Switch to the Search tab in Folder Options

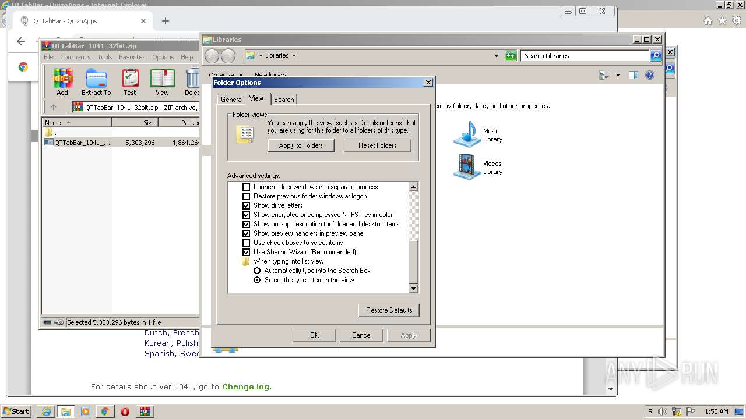coord(284,100)
